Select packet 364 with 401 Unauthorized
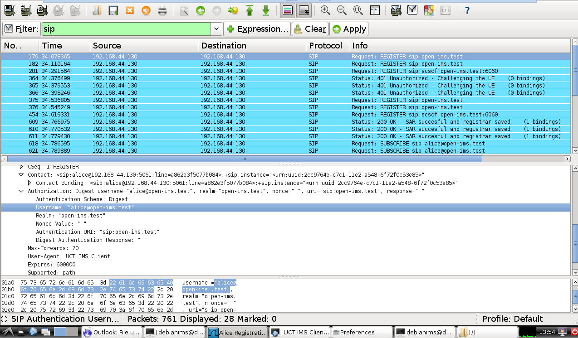 click(x=286, y=78)
